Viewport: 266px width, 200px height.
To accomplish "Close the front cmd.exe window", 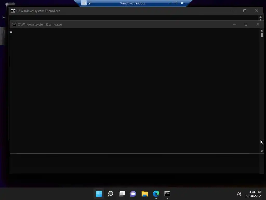I will click(258, 24).
